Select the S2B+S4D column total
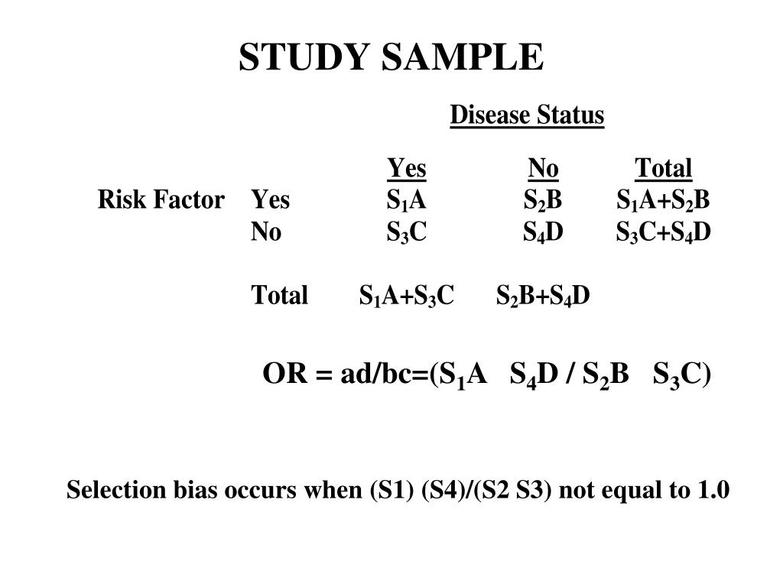783x587 pixels. click(x=543, y=296)
